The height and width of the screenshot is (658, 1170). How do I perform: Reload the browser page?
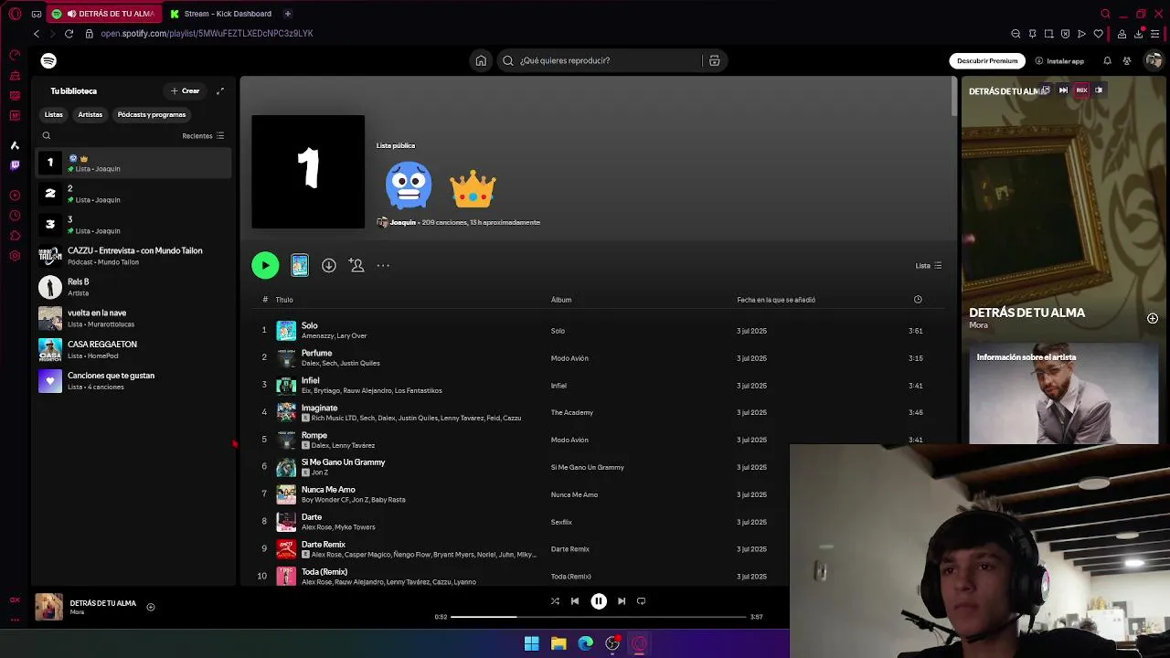coord(69,34)
